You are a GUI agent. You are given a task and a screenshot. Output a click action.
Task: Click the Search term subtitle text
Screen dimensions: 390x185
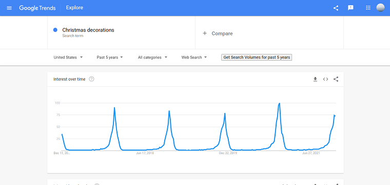point(73,36)
